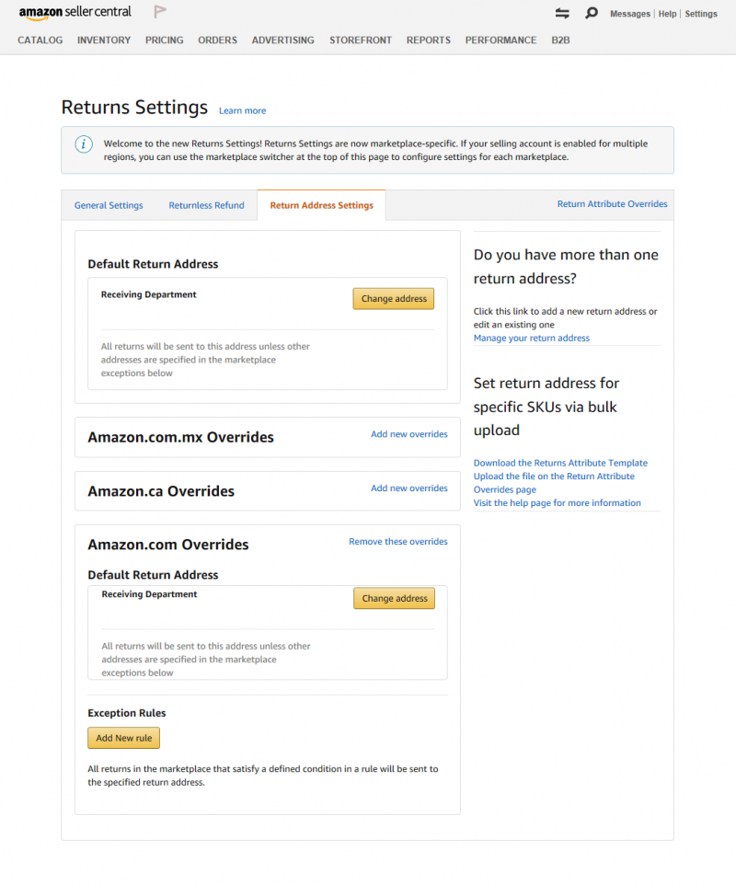Add new overrides for Amazon.ca
This screenshot has width=736, height=885.
[409, 488]
